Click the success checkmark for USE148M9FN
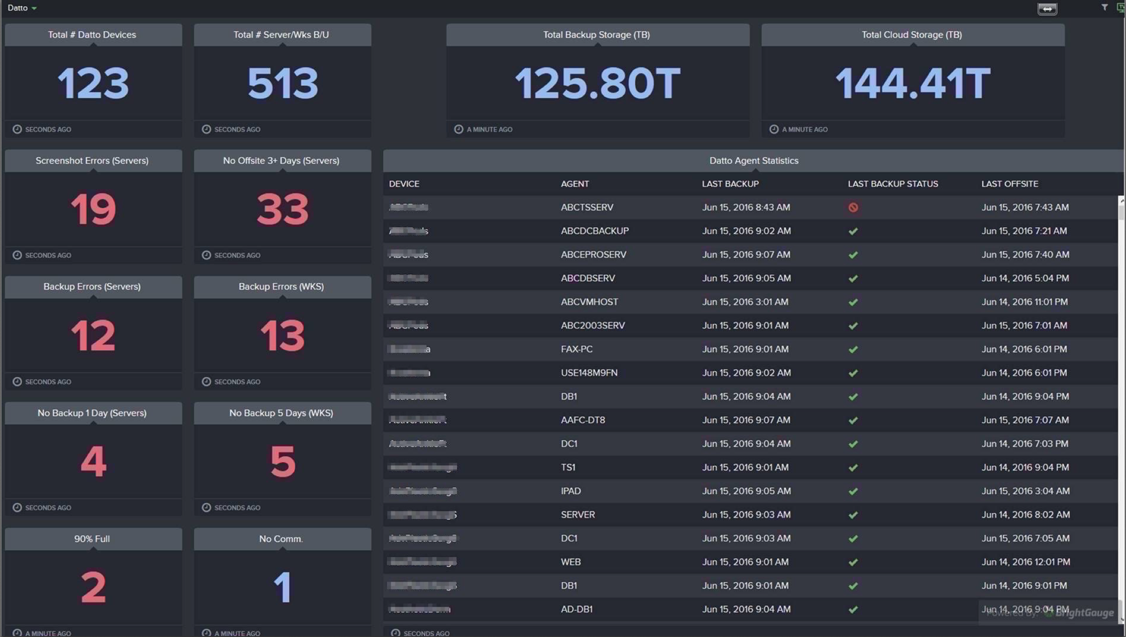1126x637 pixels. click(x=853, y=373)
